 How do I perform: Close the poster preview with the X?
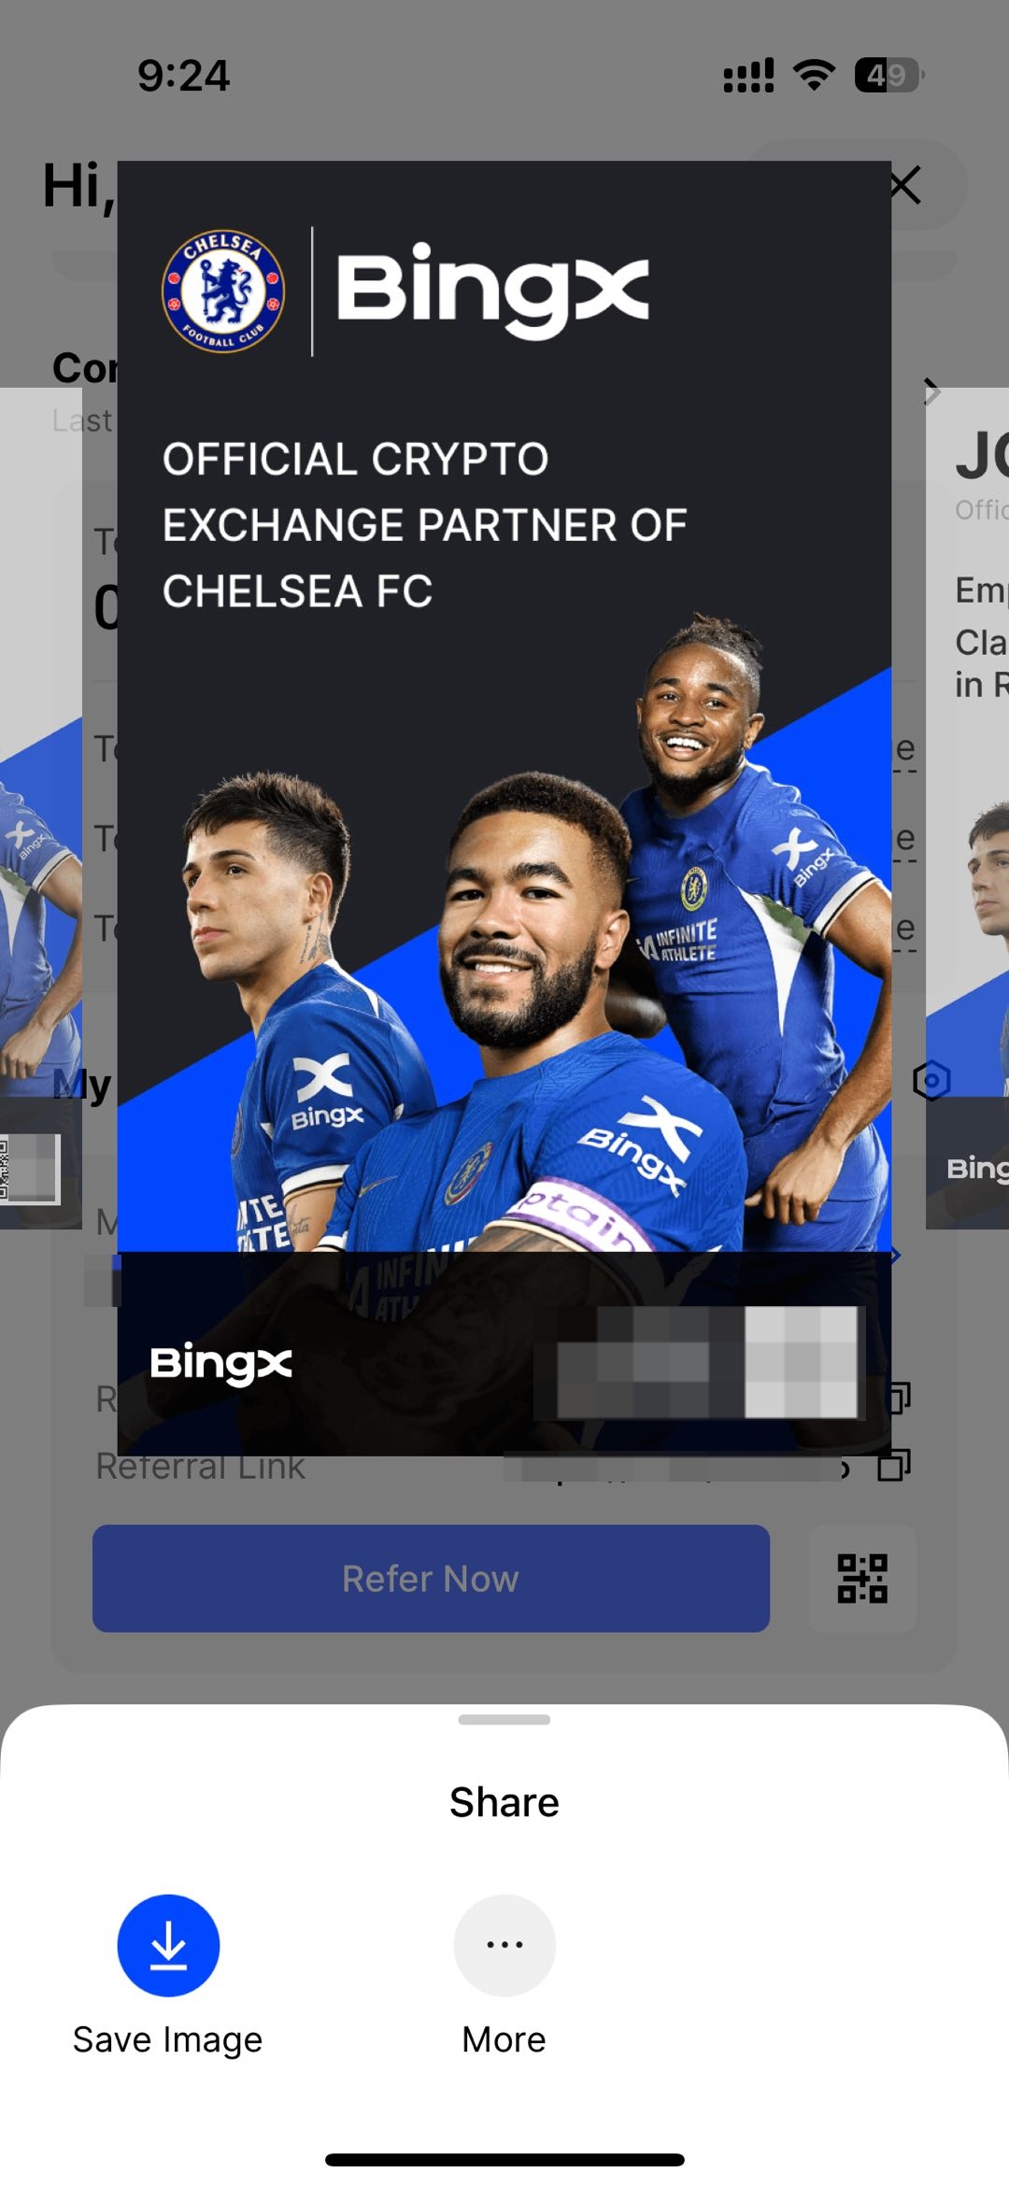pyautogui.click(x=904, y=185)
